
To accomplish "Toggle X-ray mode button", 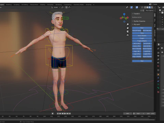I will [x=142, y=7].
